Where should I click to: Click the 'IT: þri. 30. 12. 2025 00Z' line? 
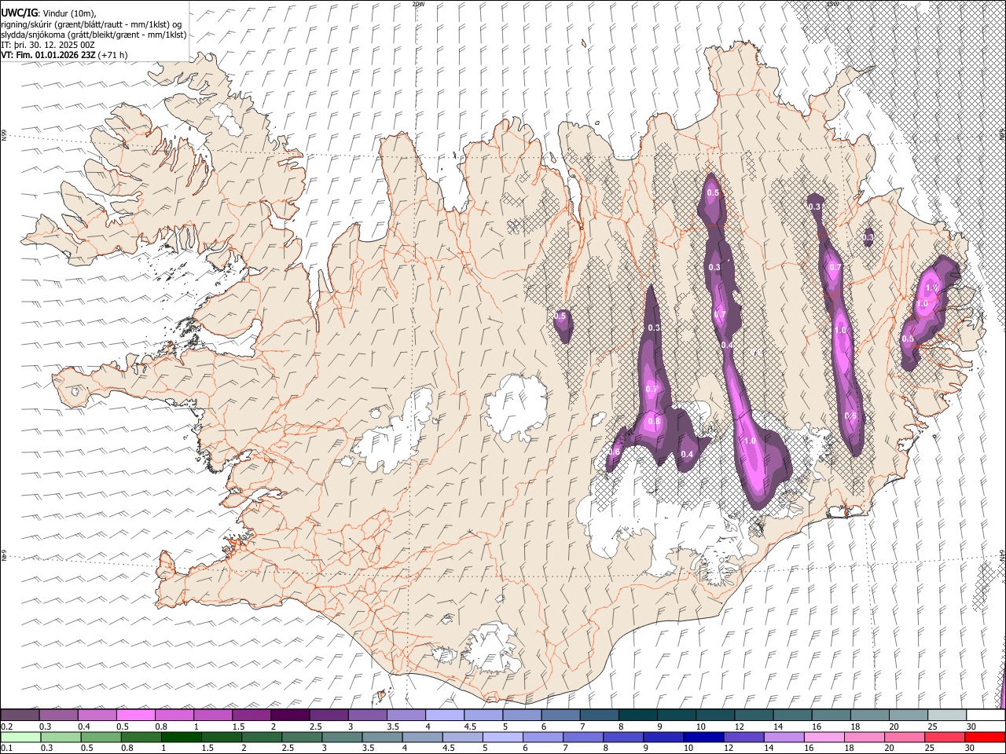[x=48, y=45]
